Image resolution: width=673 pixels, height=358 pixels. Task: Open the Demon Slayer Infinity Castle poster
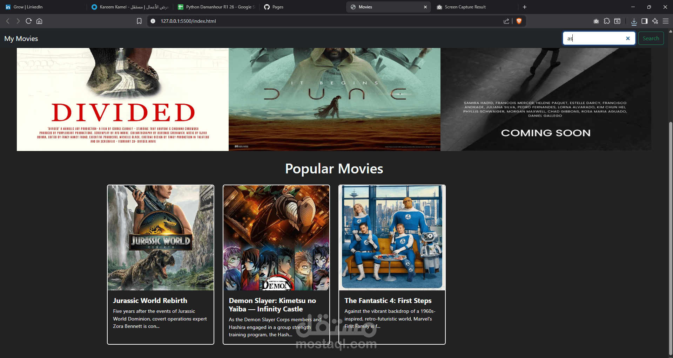tap(276, 238)
